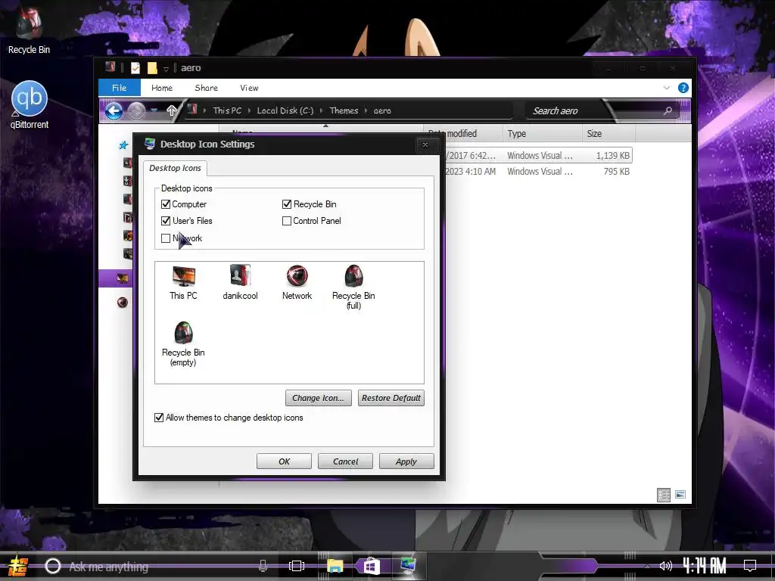Expand Themes breadcrumb arrow
775x581 pixels.
click(366, 110)
